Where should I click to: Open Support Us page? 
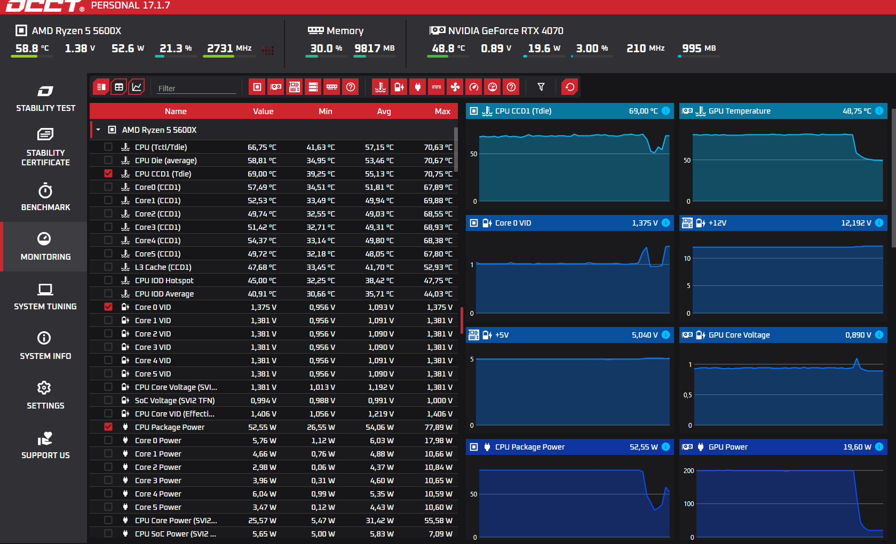pyautogui.click(x=45, y=445)
